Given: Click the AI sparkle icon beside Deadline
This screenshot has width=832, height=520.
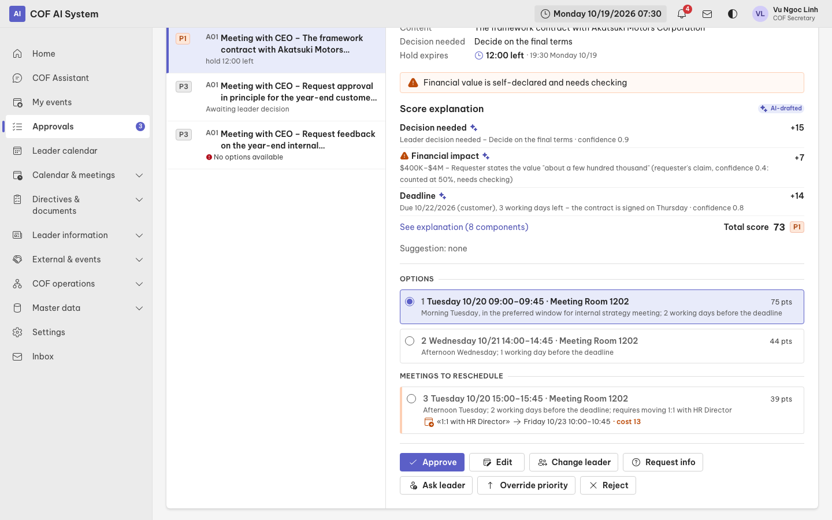Looking at the screenshot, I should [x=443, y=196].
